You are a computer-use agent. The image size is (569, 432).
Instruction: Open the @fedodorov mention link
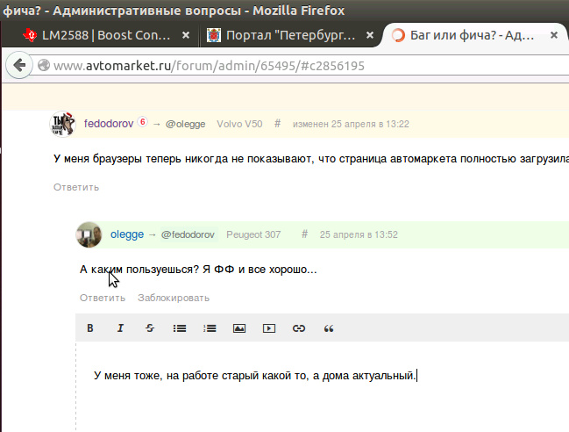[x=188, y=234]
